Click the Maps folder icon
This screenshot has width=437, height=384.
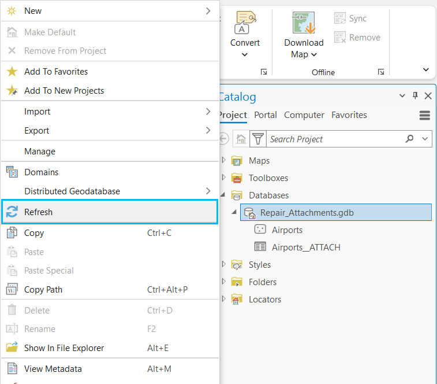(x=237, y=161)
